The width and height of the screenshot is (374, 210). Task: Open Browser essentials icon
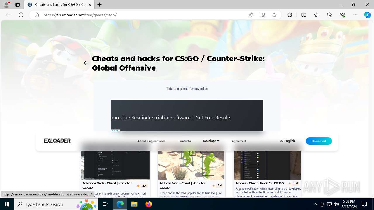[342, 15]
